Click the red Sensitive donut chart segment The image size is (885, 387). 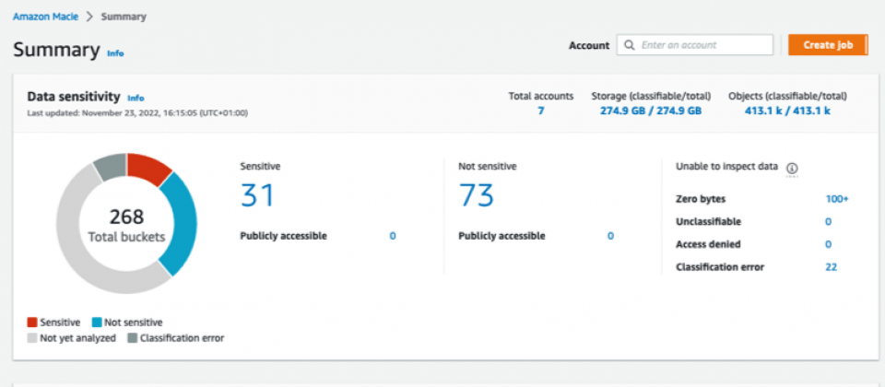(x=147, y=167)
